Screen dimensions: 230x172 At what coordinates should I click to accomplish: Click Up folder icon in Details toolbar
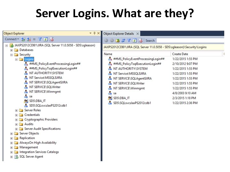pyautogui.click(x=117, y=40)
